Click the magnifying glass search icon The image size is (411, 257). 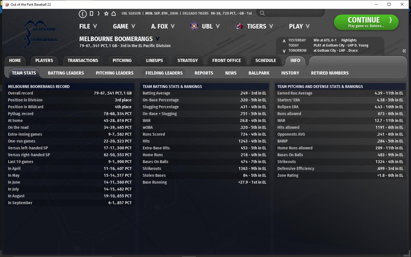262,13
